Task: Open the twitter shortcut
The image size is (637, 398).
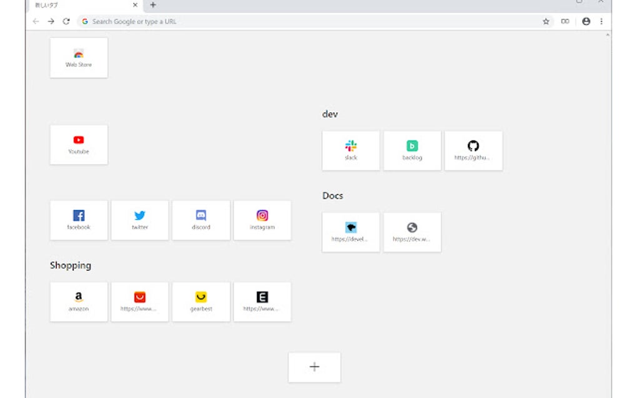Action: tap(139, 220)
